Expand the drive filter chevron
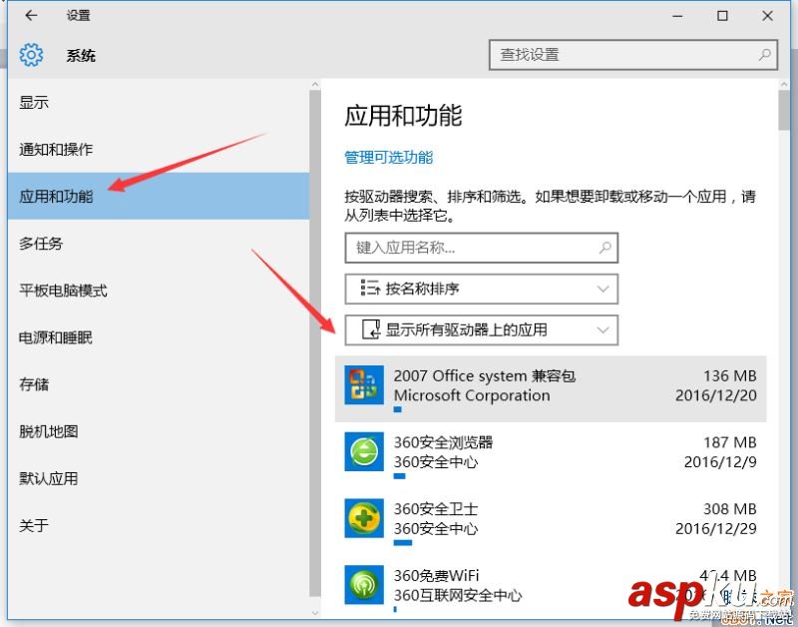Viewport: 798px width, 627px height. click(x=600, y=329)
